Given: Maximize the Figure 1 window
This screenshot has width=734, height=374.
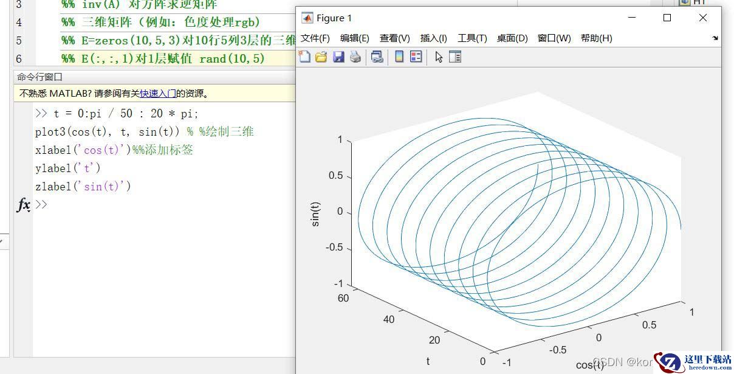Looking at the screenshot, I should [x=667, y=18].
